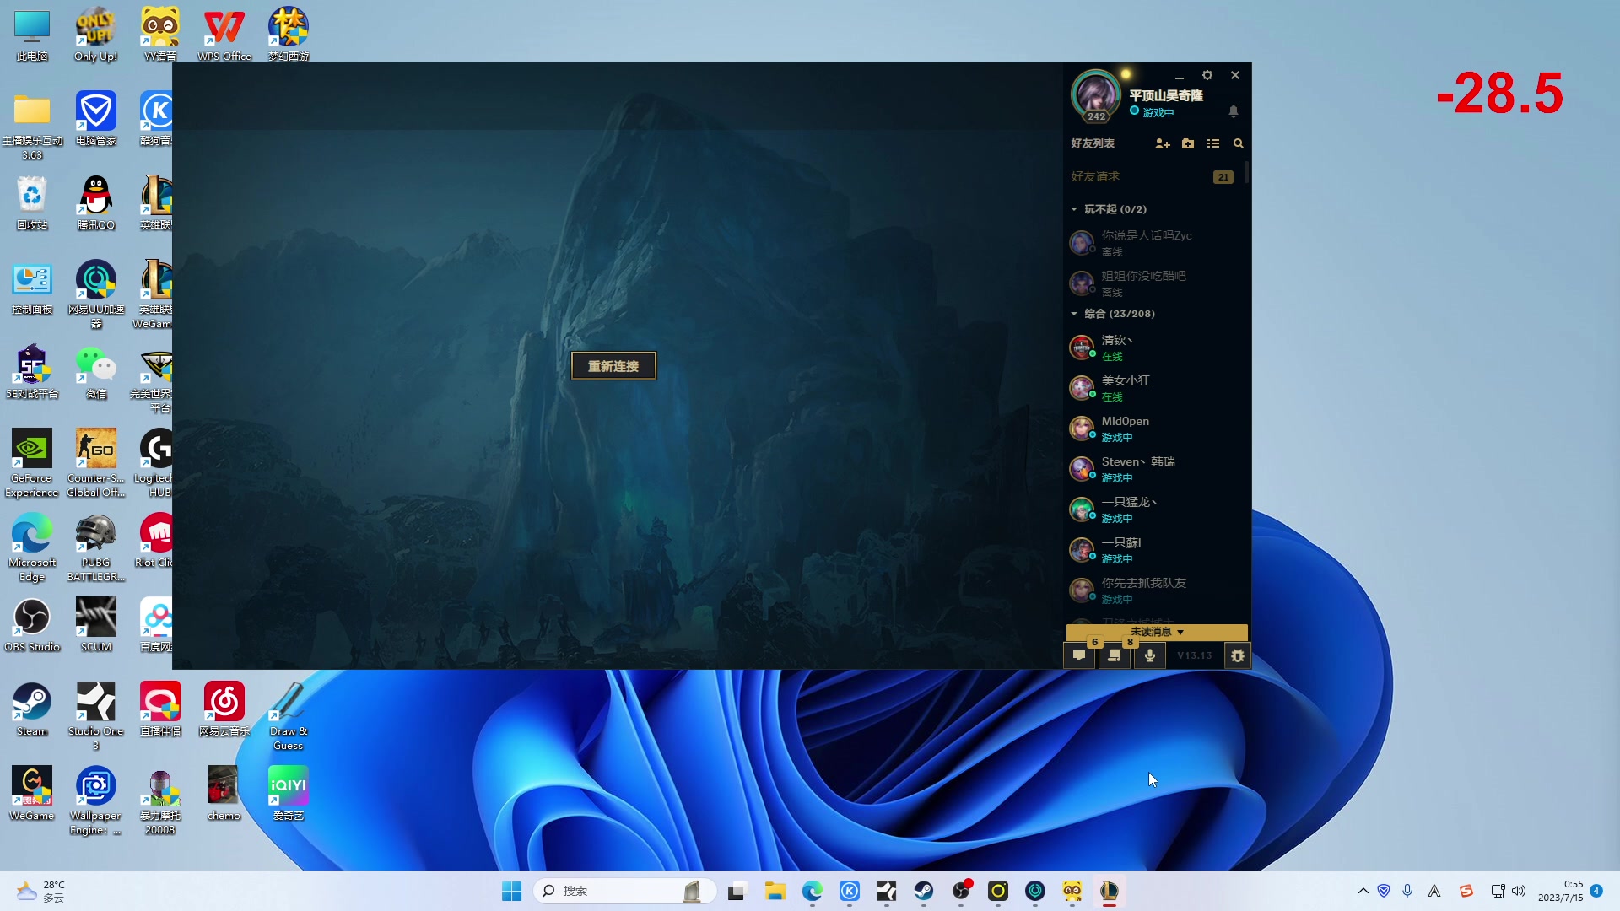Open PUBG BATTLEGROUNDS desktop shortcut
1620x911 pixels.
(96, 547)
